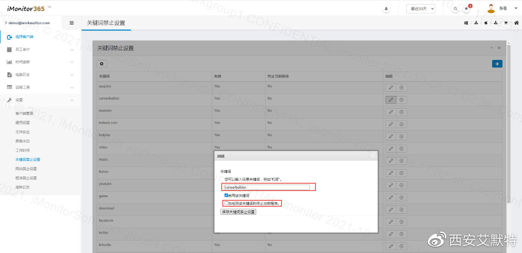Close the 编辑 dialog
Image resolution: width=522 pixels, height=253 pixels.
pos(373,156)
